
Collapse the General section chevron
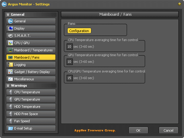point(8,14)
